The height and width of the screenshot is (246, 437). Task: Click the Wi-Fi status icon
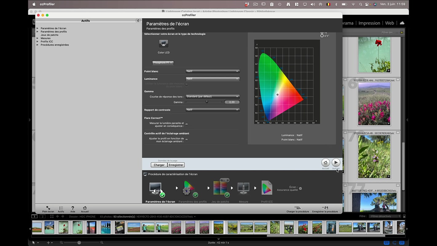pyautogui.click(x=353, y=4)
